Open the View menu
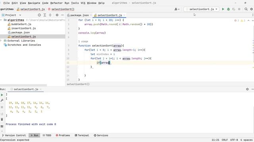 pyautogui.click(x=23, y=3)
